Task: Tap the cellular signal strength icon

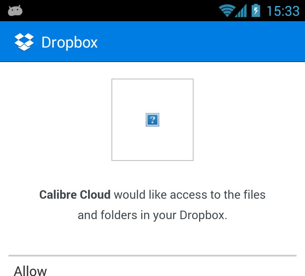Action: coord(241,11)
